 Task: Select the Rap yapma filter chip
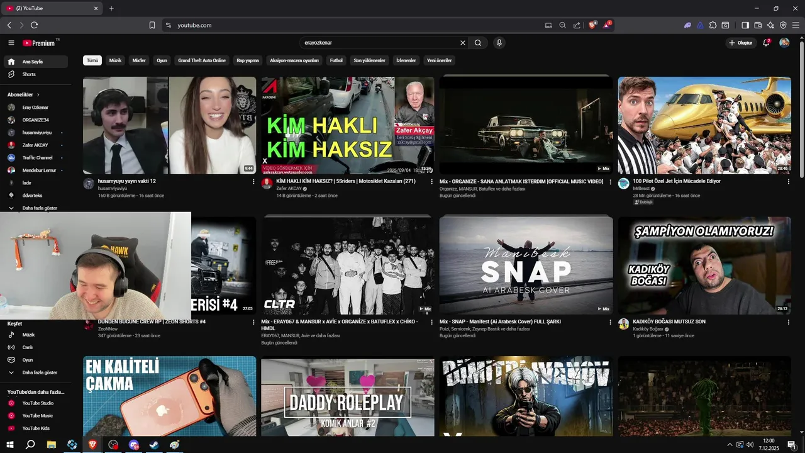[248, 60]
